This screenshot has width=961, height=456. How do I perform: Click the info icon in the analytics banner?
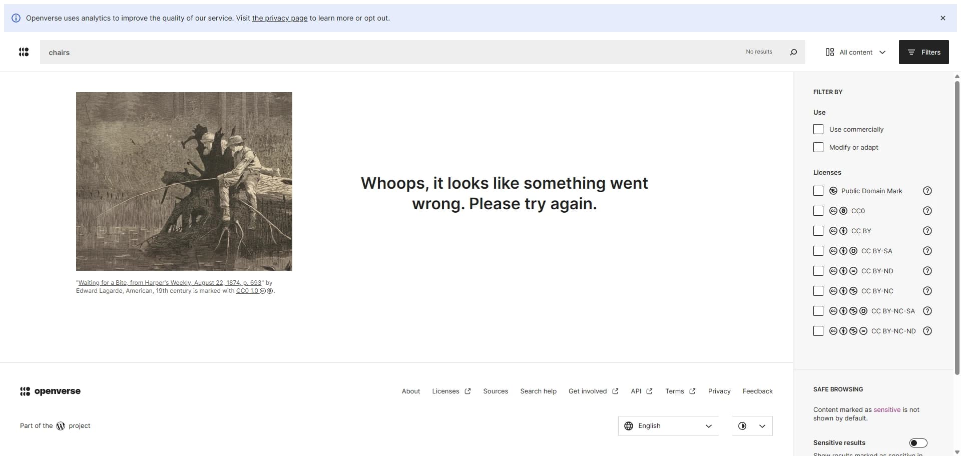pos(16,18)
